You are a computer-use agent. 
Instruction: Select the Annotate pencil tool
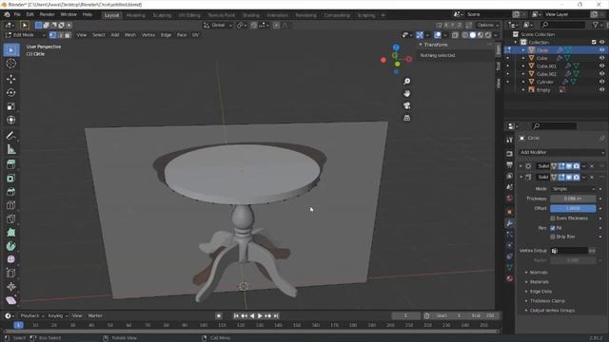click(x=10, y=135)
